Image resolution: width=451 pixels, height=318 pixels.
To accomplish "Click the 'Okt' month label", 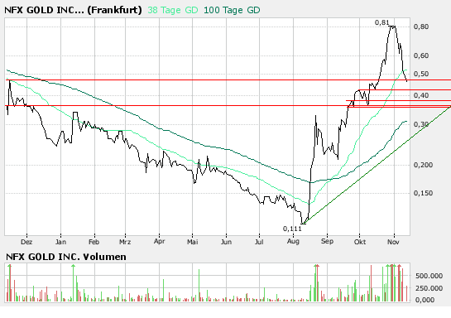I will click(x=359, y=242).
